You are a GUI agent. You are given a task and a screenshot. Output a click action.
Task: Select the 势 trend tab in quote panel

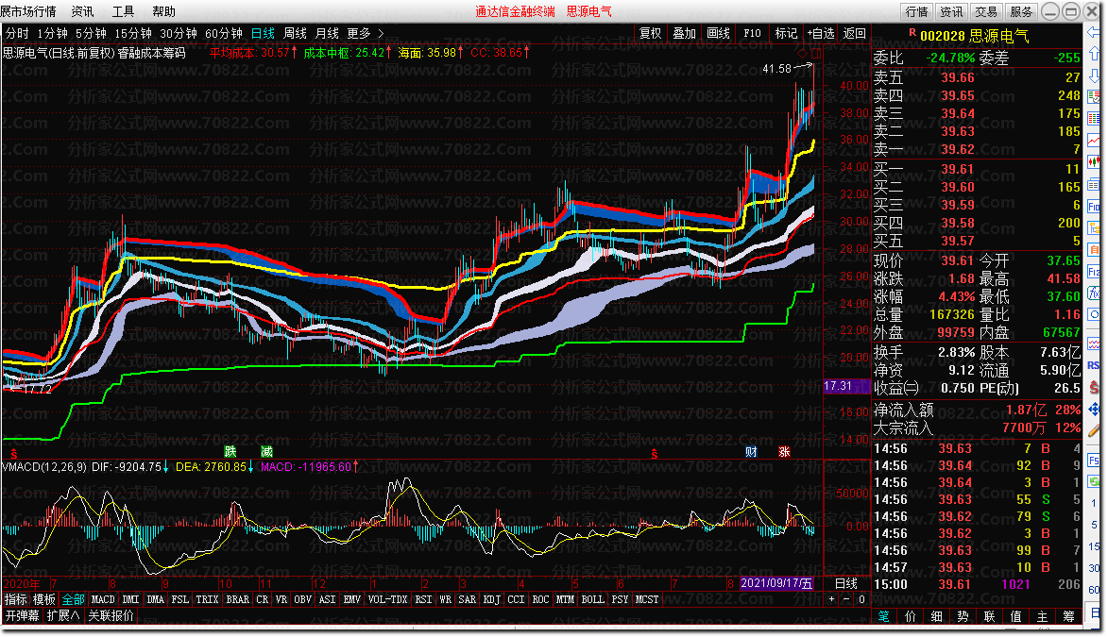(963, 616)
